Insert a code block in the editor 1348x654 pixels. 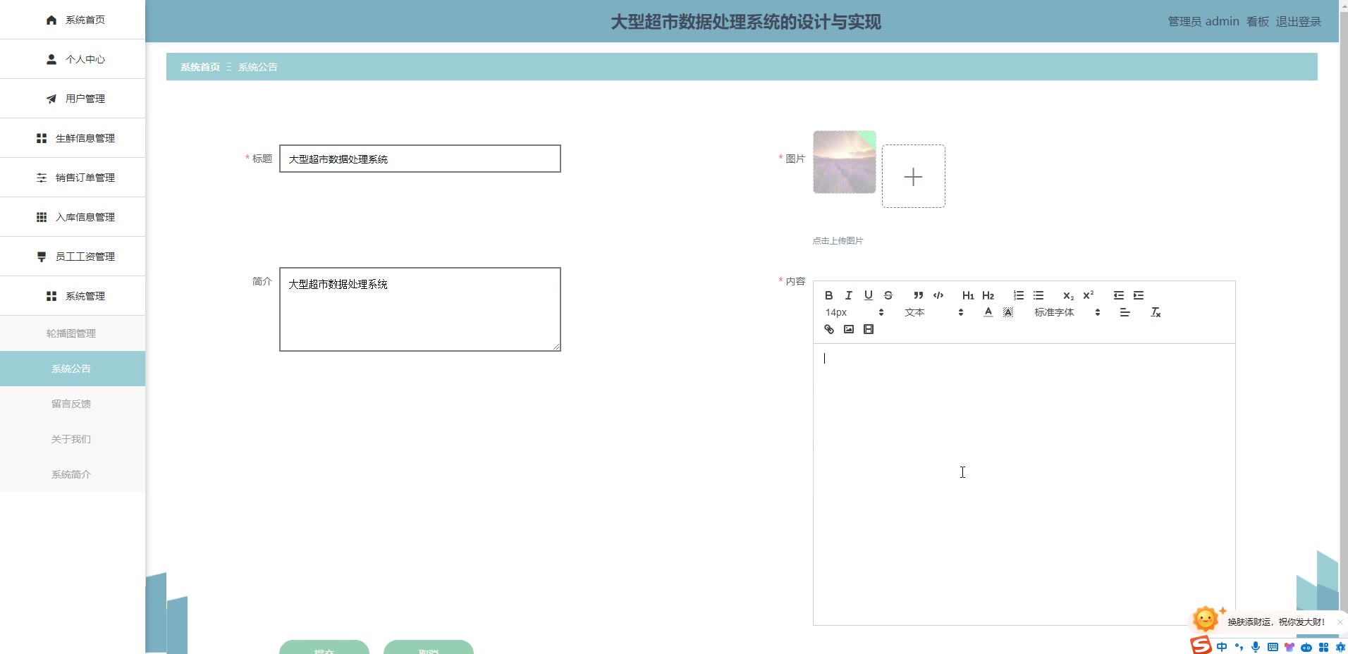[938, 295]
